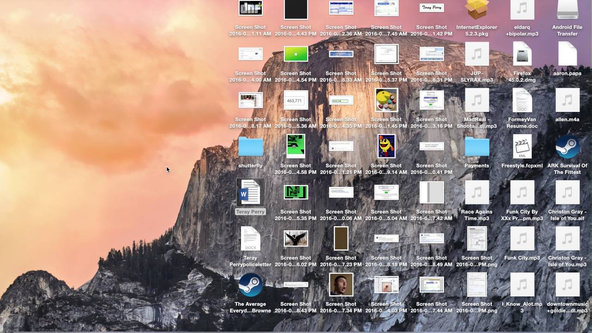Select the FormeyVan Resume.doc document
This screenshot has height=333, width=592.
[x=522, y=100]
